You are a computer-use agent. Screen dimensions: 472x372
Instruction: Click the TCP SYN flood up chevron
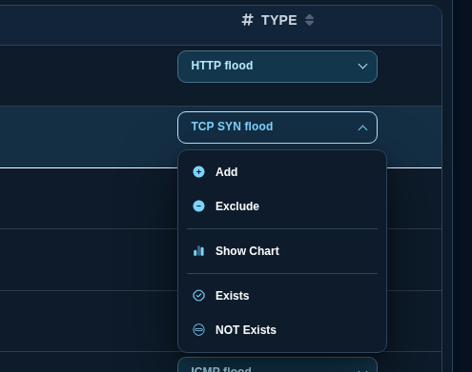click(362, 127)
